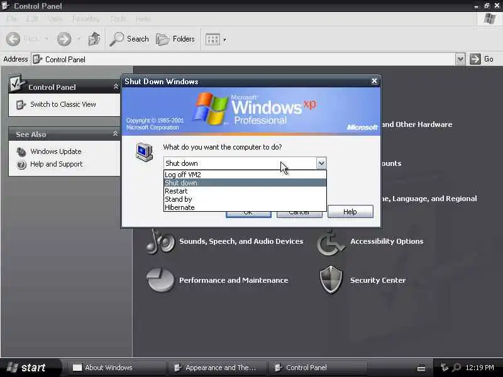The width and height of the screenshot is (503, 377).
Task: Open Accessibility Options category
Action: click(387, 241)
